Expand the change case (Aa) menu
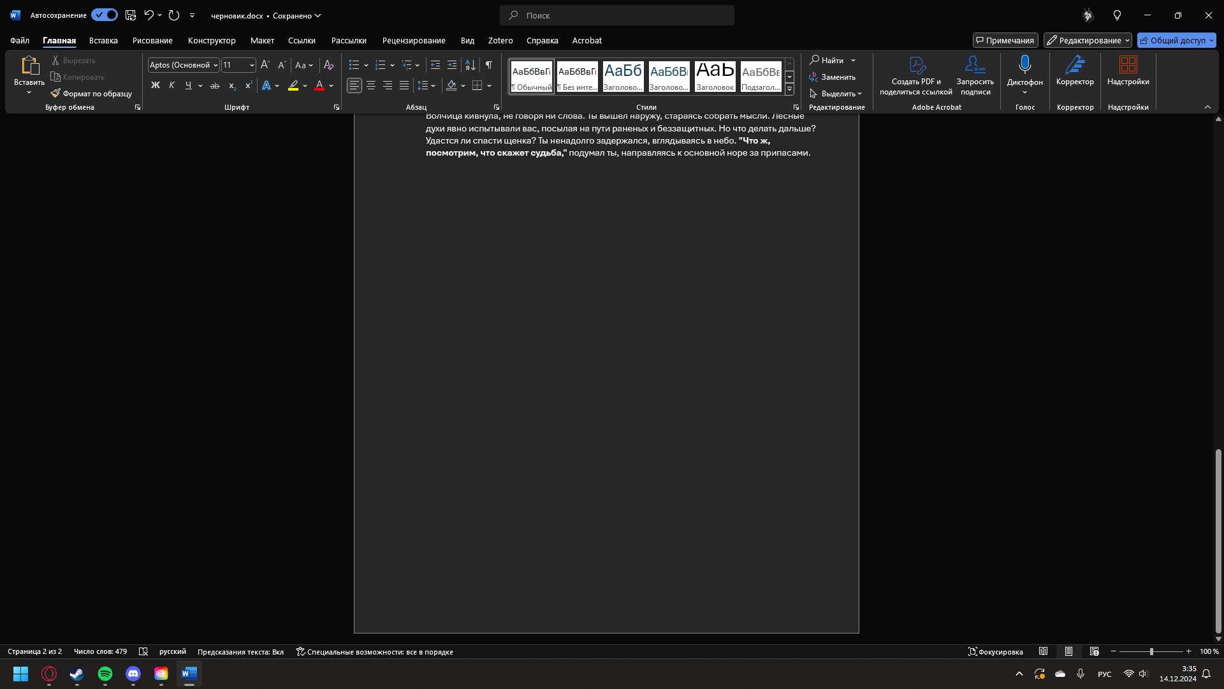This screenshot has height=689, width=1224. coord(304,65)
